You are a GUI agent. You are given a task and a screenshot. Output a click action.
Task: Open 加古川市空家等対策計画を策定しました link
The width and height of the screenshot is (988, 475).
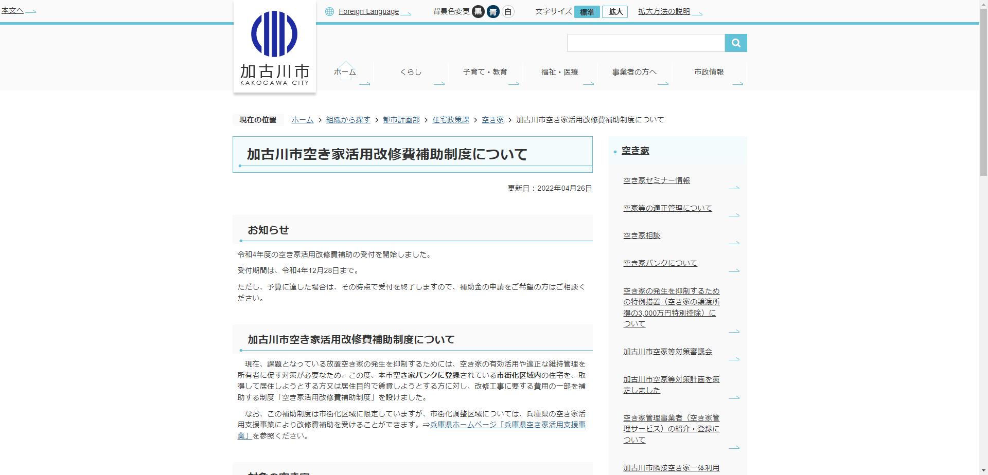(x=671, y=385)
